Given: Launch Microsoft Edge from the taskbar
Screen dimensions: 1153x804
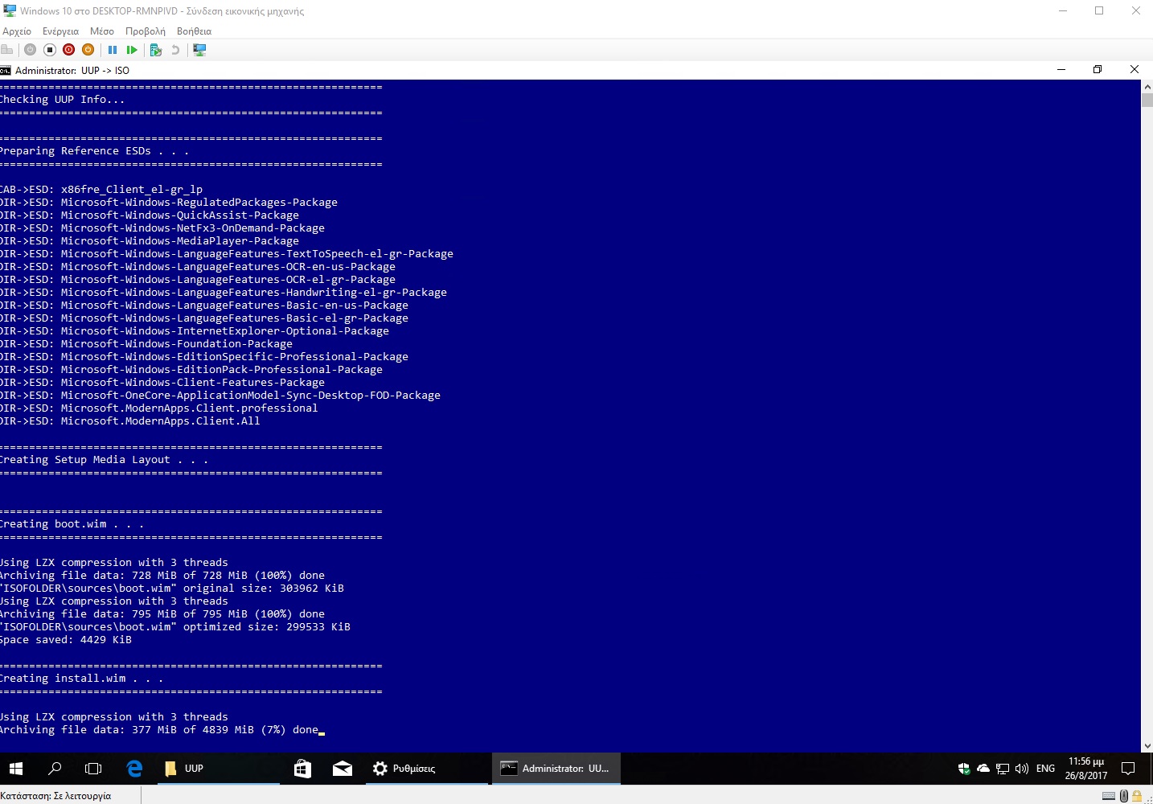Looking at the screenshot, I should tap(134, 769).
